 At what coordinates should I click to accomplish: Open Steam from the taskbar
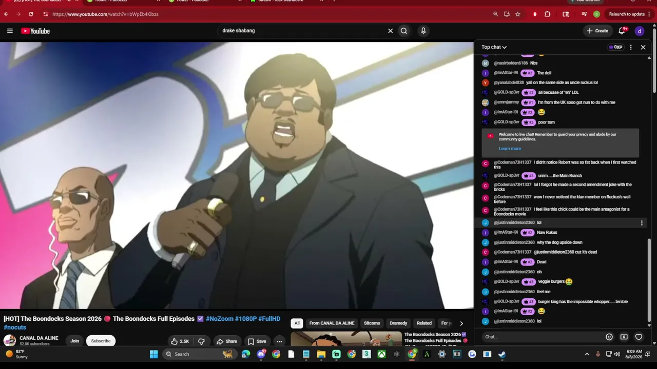pyautogui.click(x=502, y=354)
